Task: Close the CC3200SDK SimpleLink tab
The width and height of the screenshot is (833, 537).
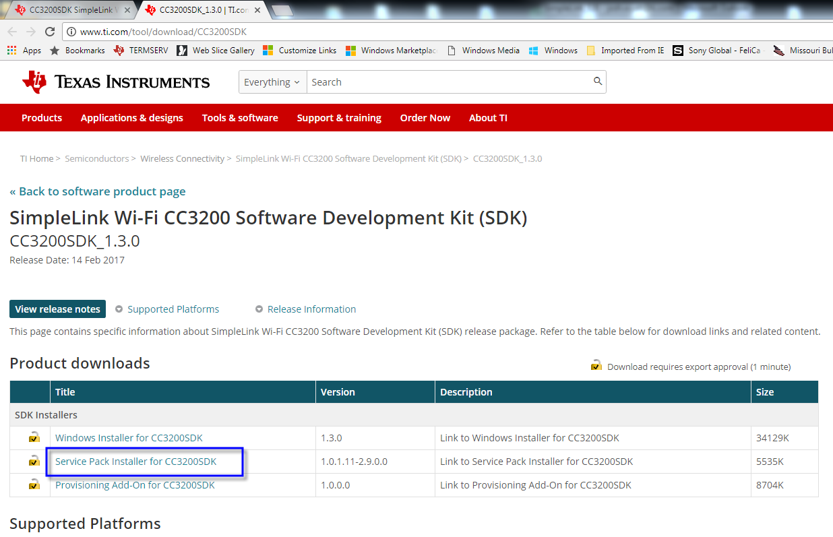Action: click(127, 10)
